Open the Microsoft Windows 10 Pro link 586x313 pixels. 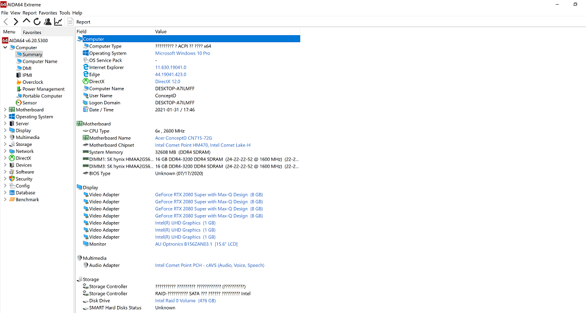[x=182, y=53]
